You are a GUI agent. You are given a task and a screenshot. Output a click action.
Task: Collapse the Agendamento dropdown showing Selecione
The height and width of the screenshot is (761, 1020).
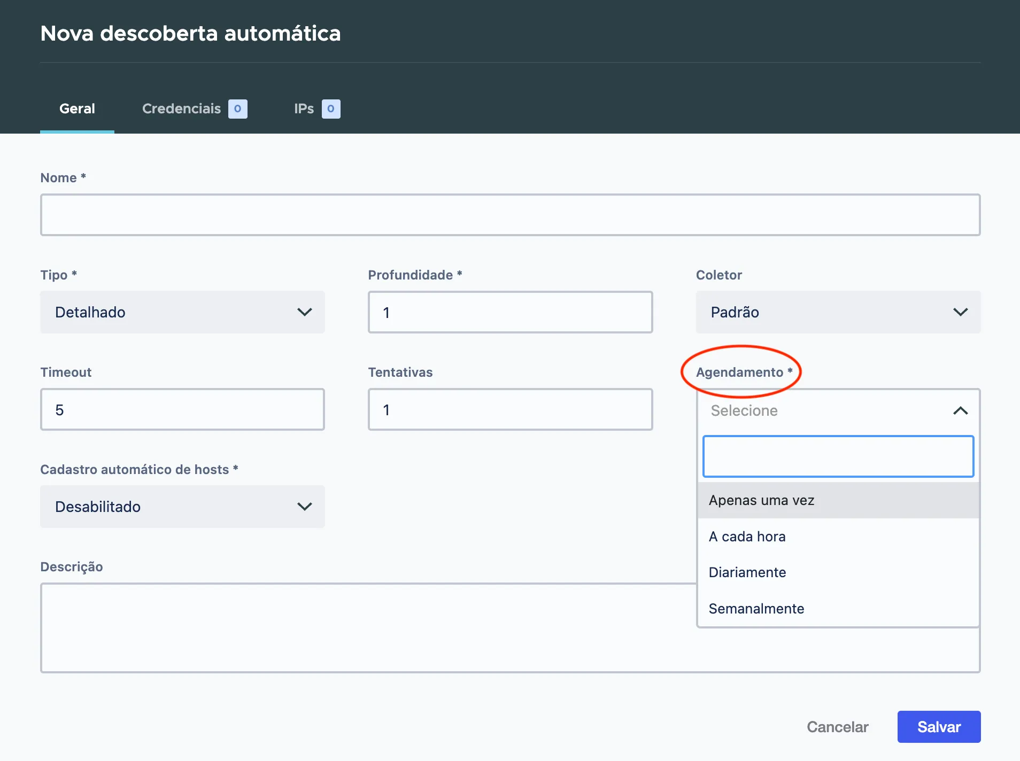click(838, 410)
